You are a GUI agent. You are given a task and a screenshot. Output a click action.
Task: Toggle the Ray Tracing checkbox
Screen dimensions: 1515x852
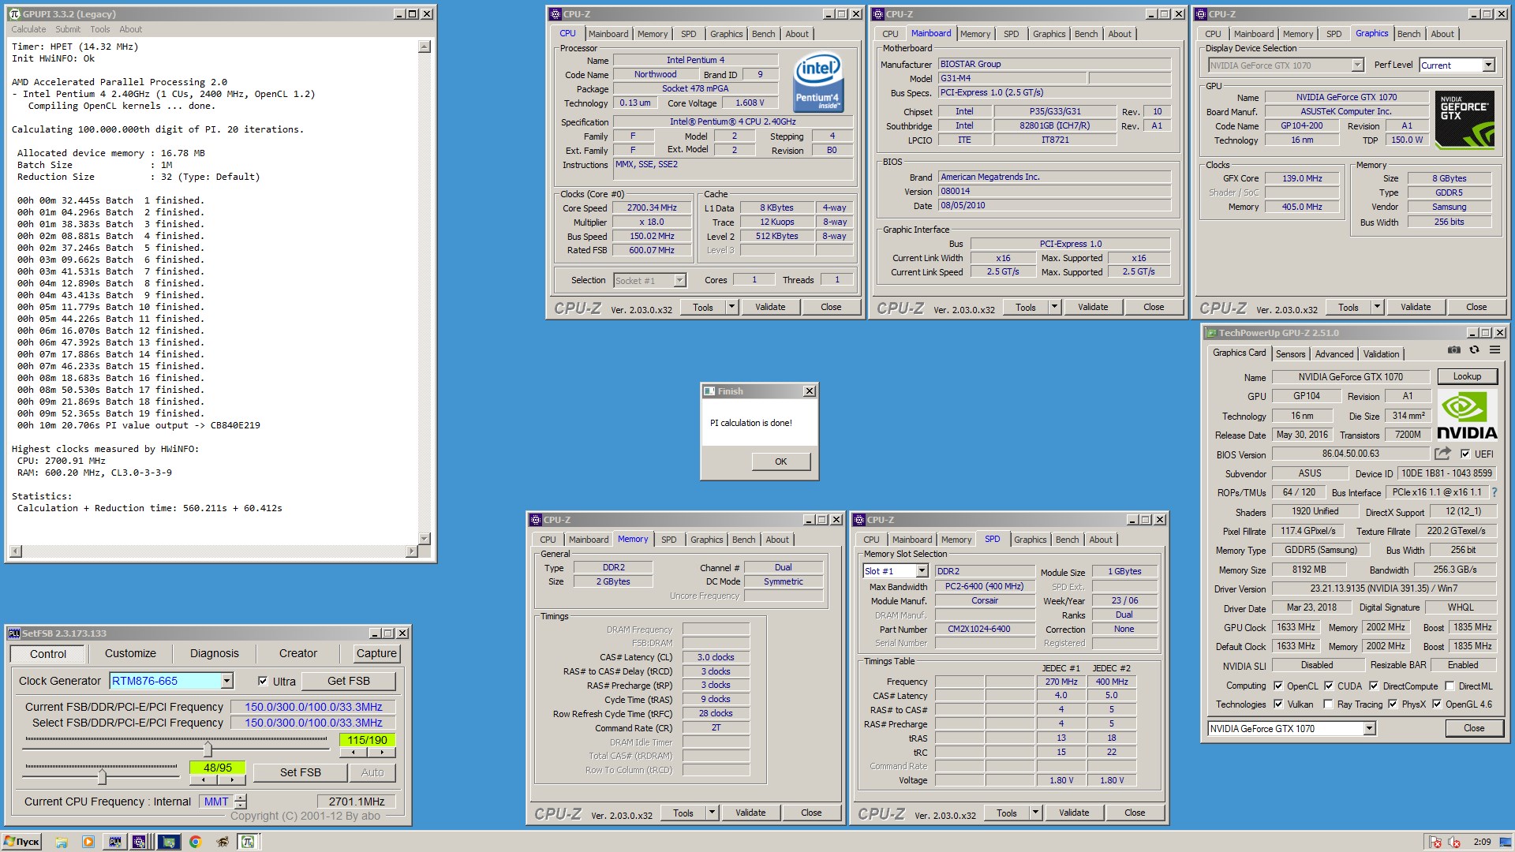coord(1329,704)
